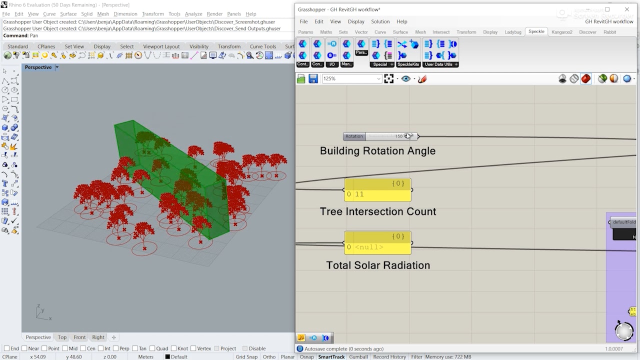This screenshot has height=360, width=640.
Task: Click the eye-shaped named views icon
Action: click(405, 79)
